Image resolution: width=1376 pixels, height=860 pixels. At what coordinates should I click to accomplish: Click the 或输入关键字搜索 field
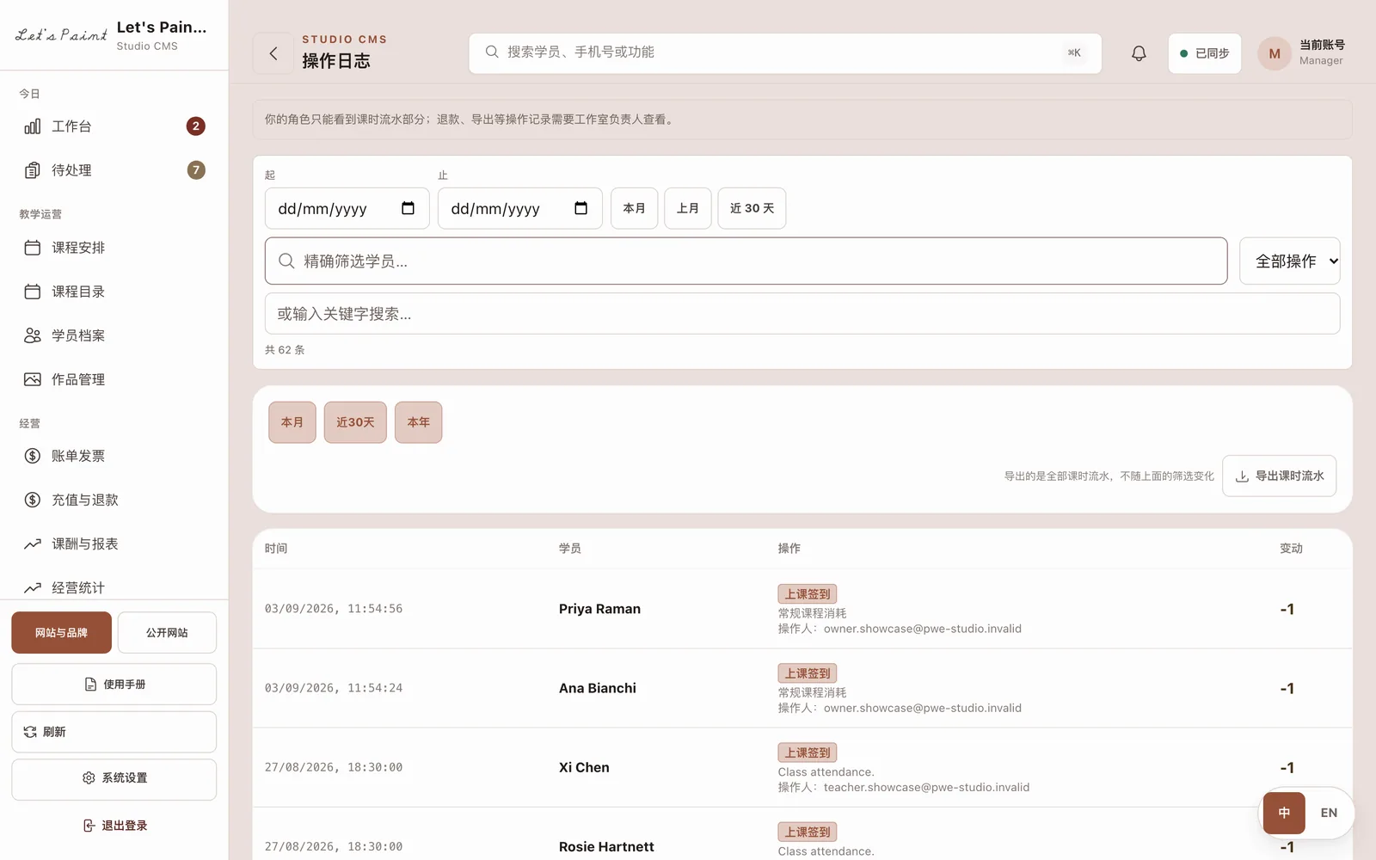802,314
